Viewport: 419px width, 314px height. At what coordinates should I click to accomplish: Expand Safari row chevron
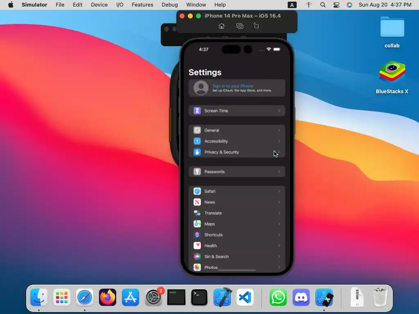click(279, 191)
